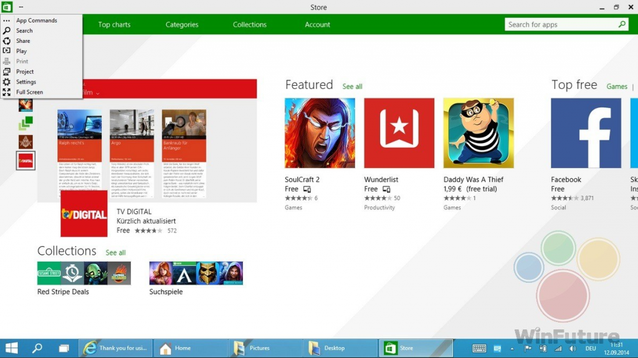Click the SoulCraft 2 app icon
This screenshot has height=358, width=638.
(320, 133)
